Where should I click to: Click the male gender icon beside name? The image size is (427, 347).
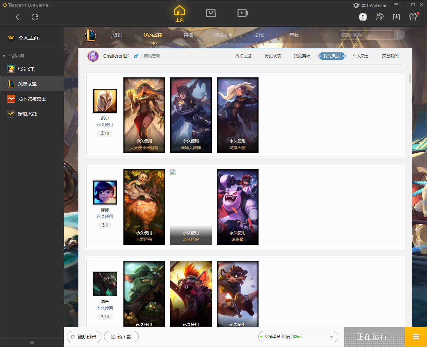[136, 56]
